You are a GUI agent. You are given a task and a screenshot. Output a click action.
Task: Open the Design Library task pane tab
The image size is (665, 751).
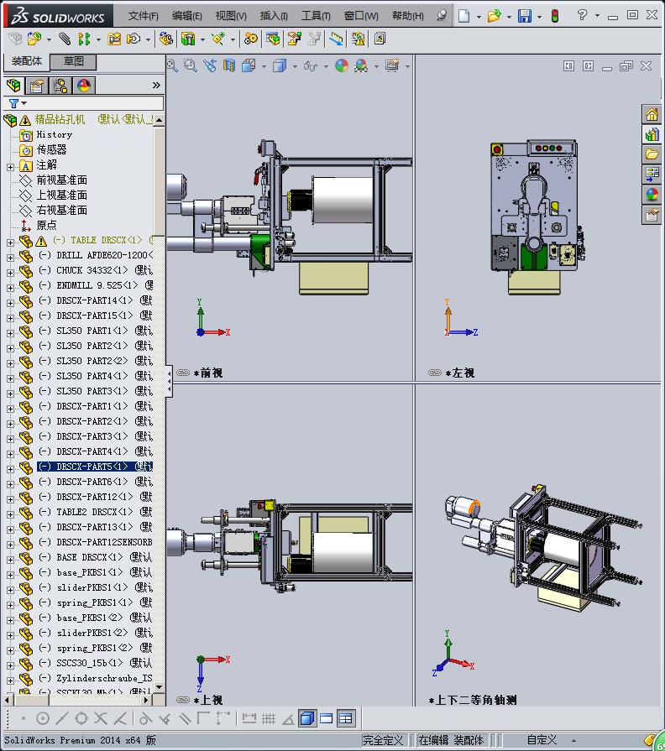[x=652, y=134]
